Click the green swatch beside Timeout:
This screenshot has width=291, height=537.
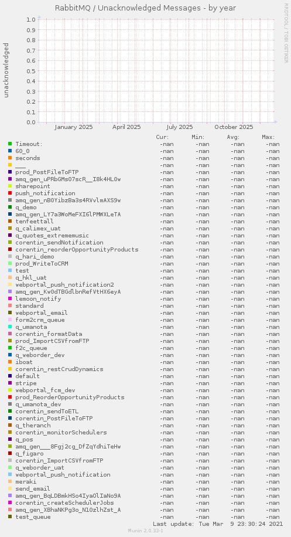point(10,144)
